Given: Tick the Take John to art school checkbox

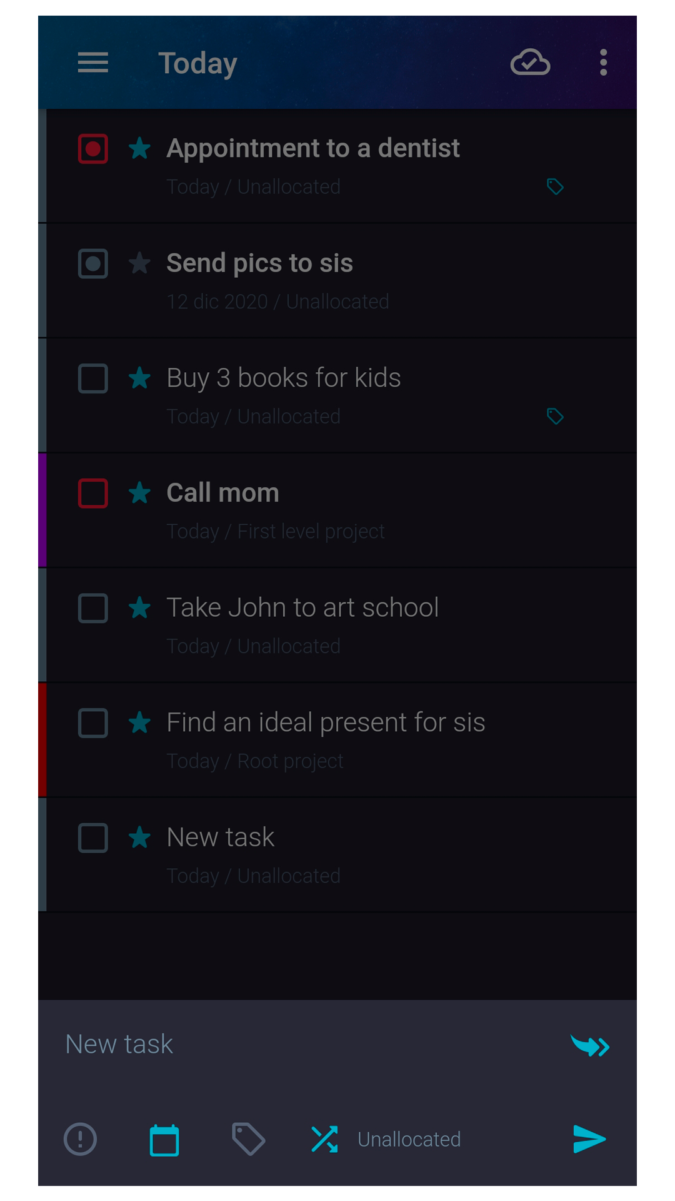Looking at the screenshot, I should coord(93,608).
